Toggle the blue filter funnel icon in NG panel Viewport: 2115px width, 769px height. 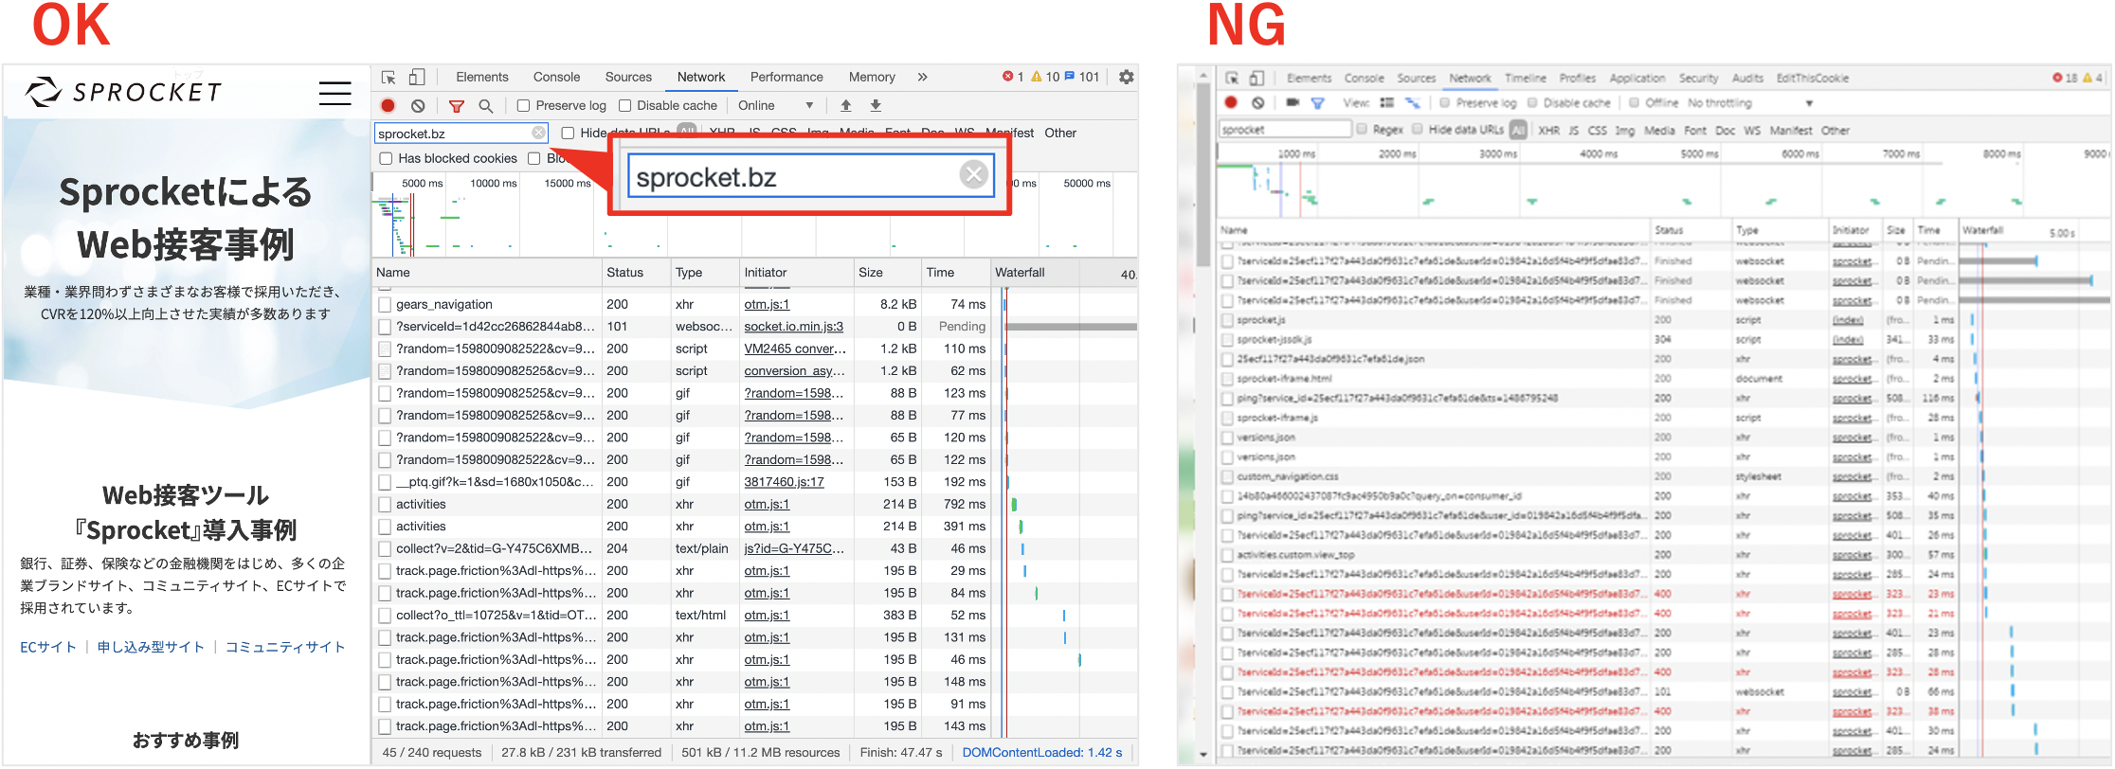coord(1316,102)
